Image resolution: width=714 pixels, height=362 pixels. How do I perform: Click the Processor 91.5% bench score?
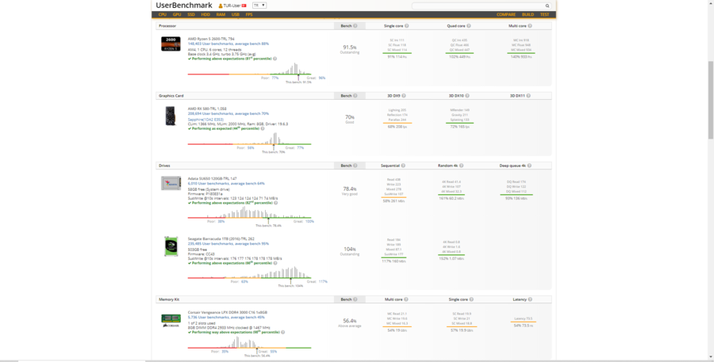(350, 48)
